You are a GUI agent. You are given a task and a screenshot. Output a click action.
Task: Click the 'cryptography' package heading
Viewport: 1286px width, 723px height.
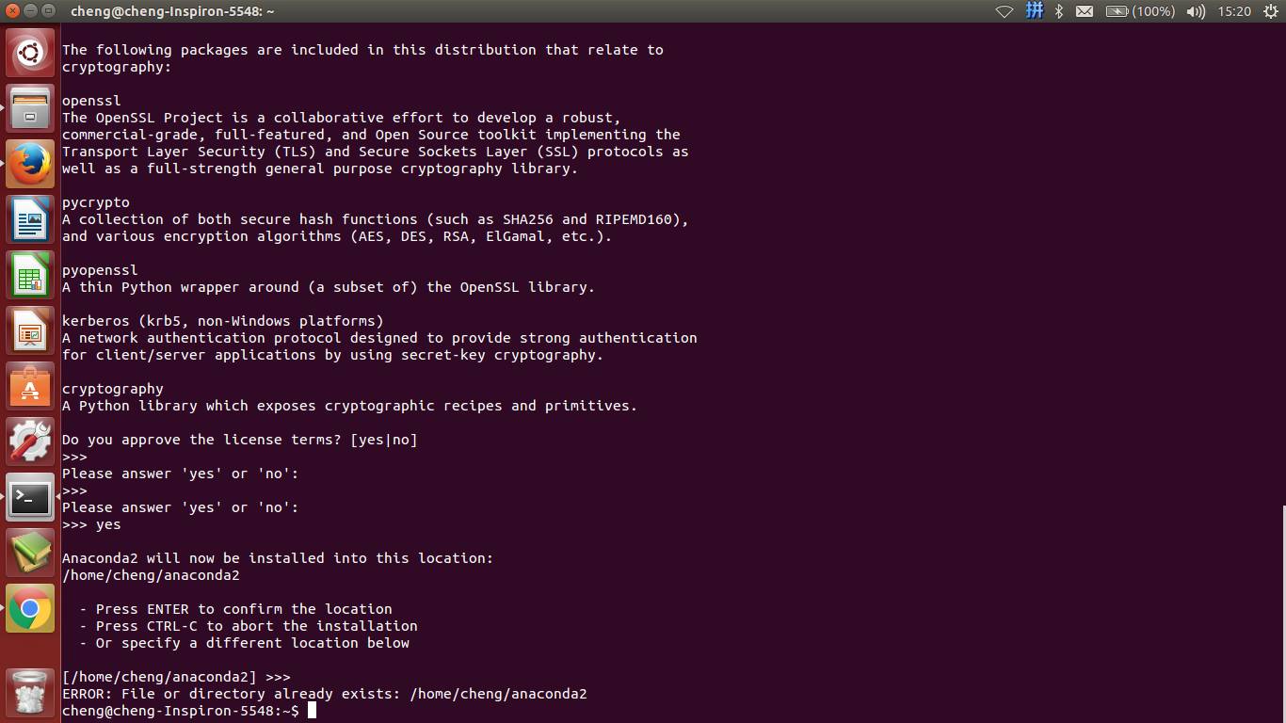click(x=113, y=389)
